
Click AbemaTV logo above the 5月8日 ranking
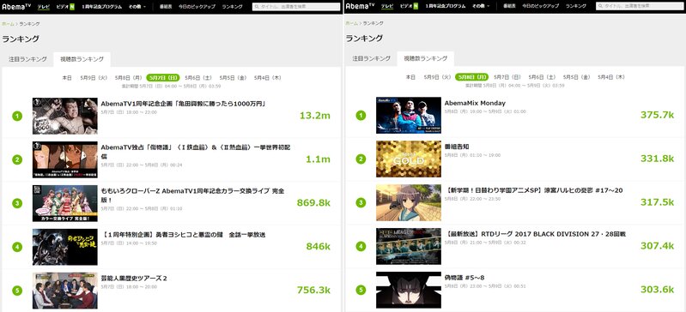point(360,6)
